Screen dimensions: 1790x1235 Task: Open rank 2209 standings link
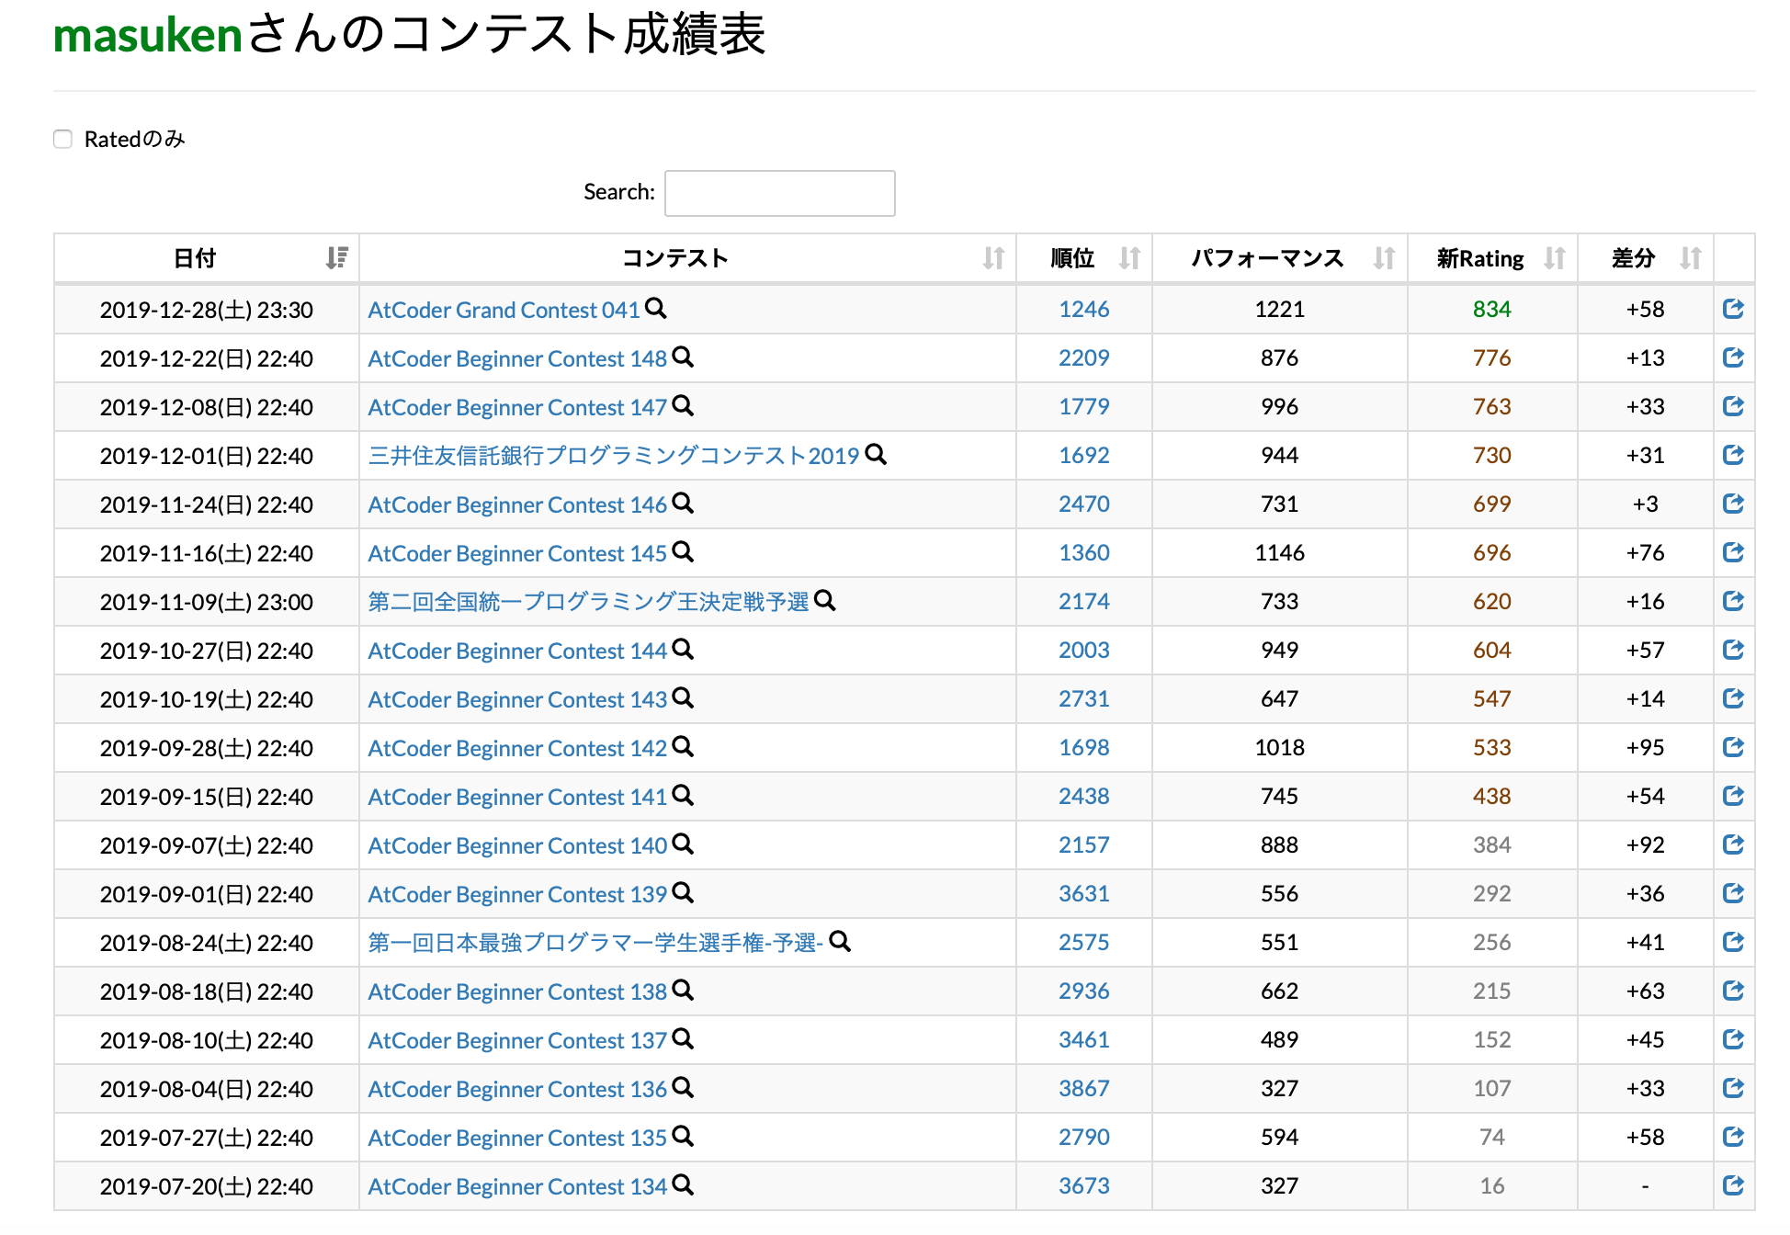pos(1084,358)
